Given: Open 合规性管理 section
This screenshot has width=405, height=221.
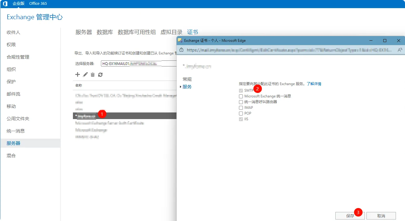Looking at the screenshot, I should point(18,57).
